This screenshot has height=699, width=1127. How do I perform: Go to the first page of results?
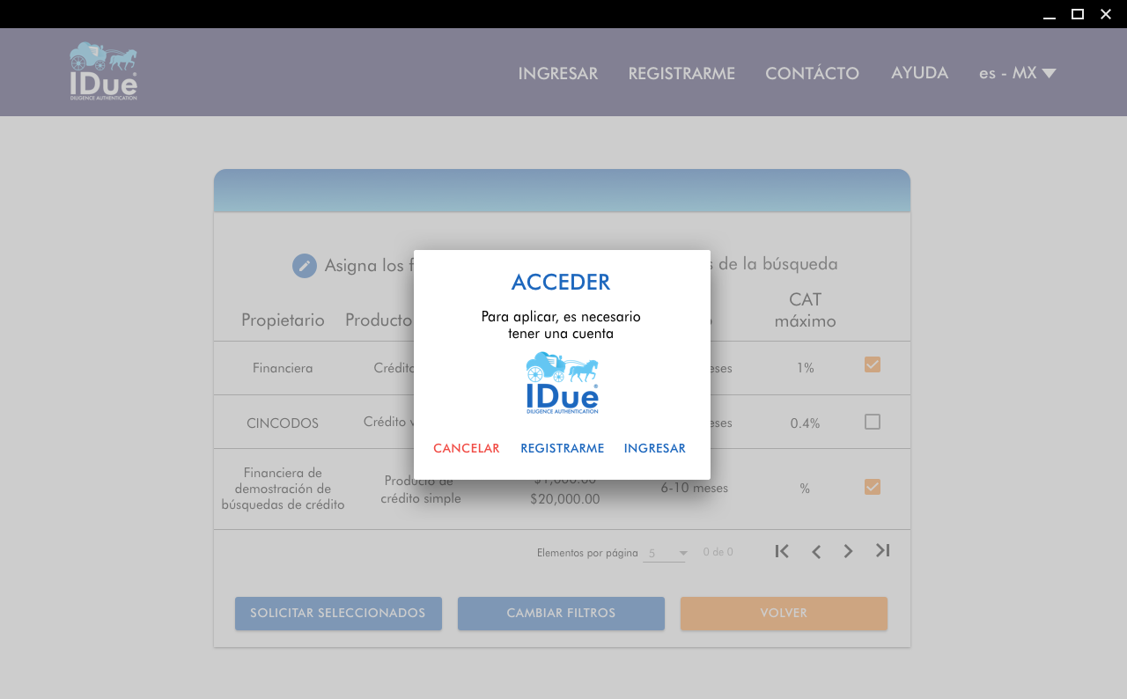[782, 551]
